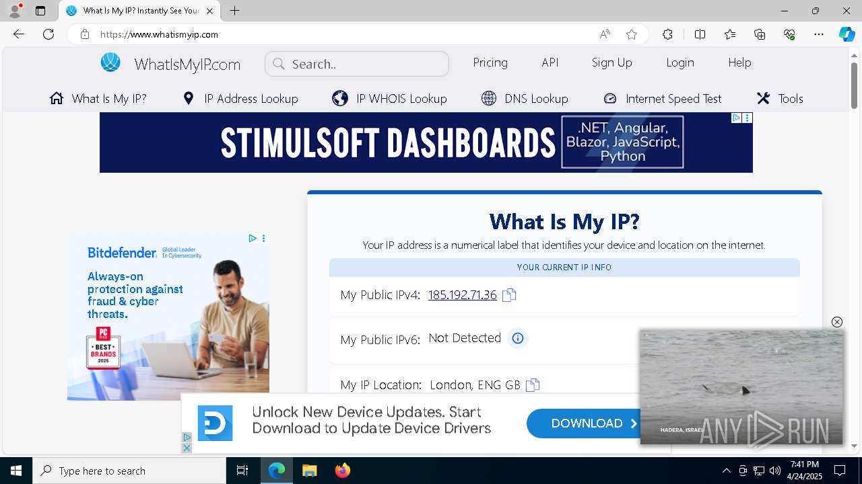This screenshot has height=484, width=862.
Task: Open IP Address Lookup tool
Action: pyautogui.click(x=240, y=99)
